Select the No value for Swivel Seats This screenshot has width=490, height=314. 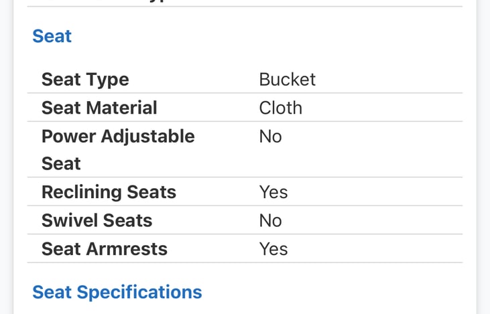coord(270,221)
